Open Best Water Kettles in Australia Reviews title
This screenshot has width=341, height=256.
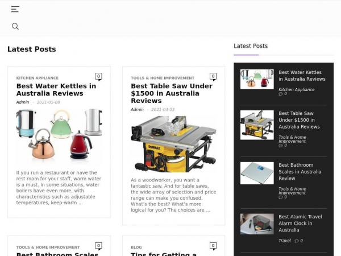click(x=56, y=90)
